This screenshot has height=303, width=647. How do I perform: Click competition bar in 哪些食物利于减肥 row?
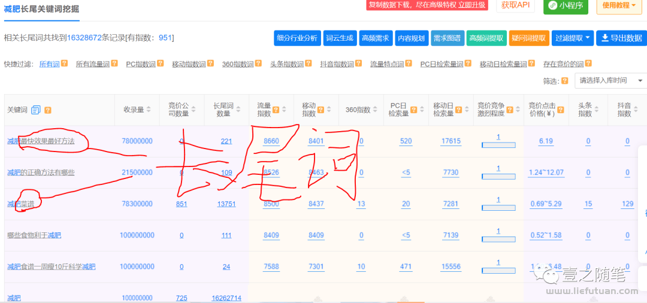pos(498,239)
